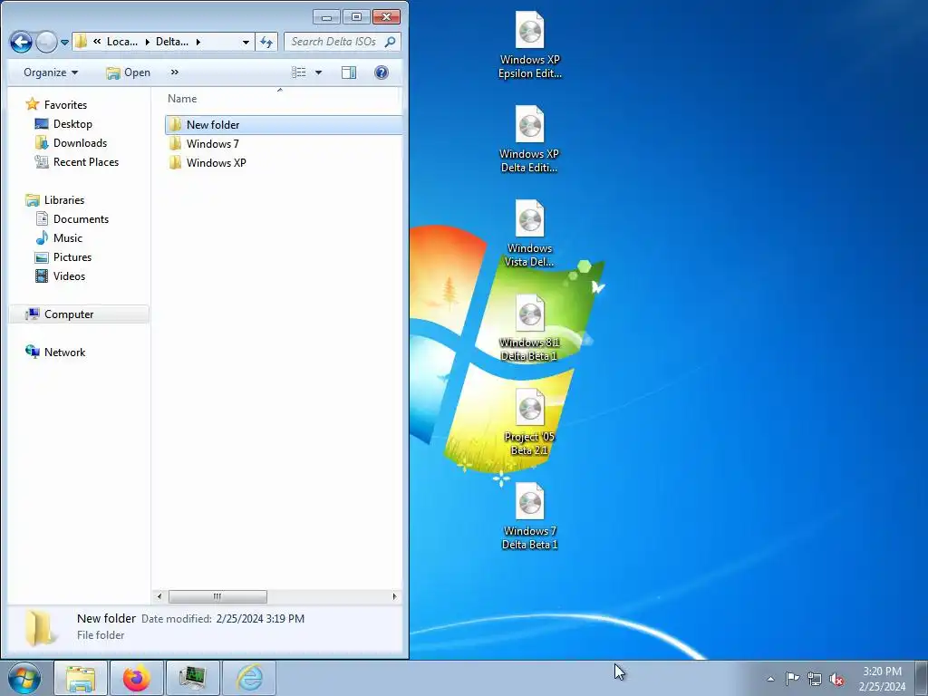
Task: Select Libraries in navigation pane
Action: pos(64,200)
